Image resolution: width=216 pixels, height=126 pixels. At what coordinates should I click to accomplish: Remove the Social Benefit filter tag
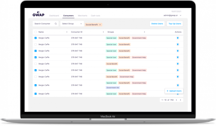100,25
